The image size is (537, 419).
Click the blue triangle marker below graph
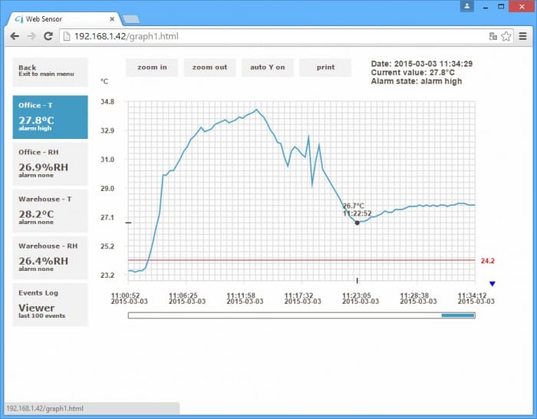[x=493, y=284]
